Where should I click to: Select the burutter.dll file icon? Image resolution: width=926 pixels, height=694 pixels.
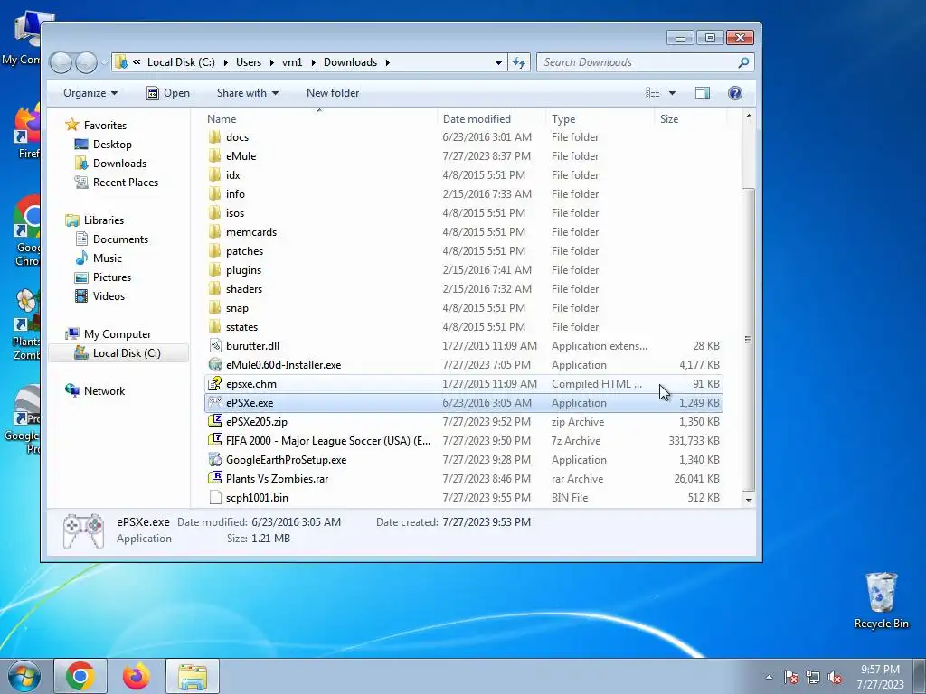pyautogui.click(x=215, y=346)
